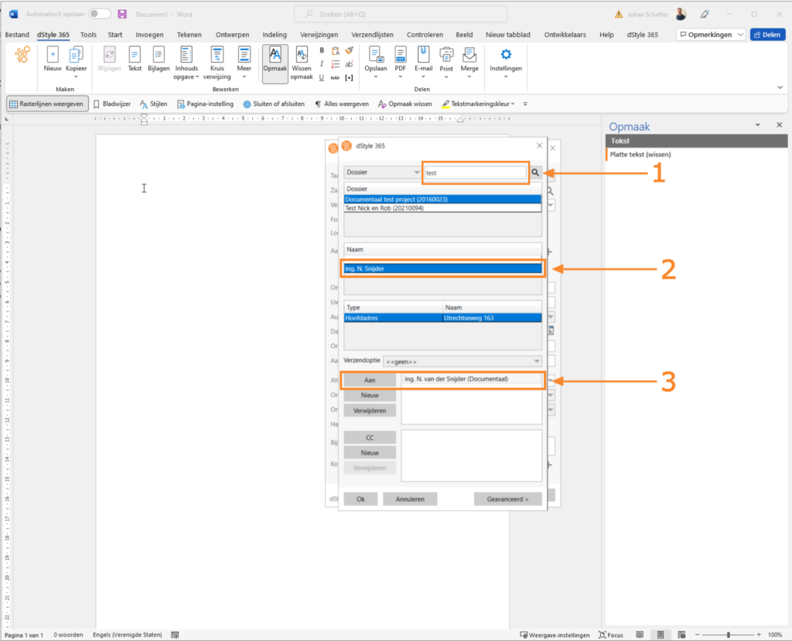Click the zoom slider in status bar
Viewport: 792px width, 641px height.
[x=728, y=635]
